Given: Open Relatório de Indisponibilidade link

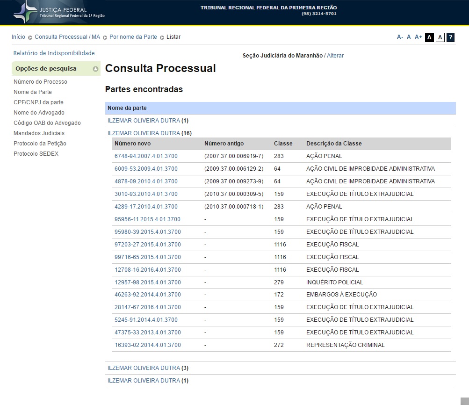Looking at the screenshot, I should pos(54,53).
